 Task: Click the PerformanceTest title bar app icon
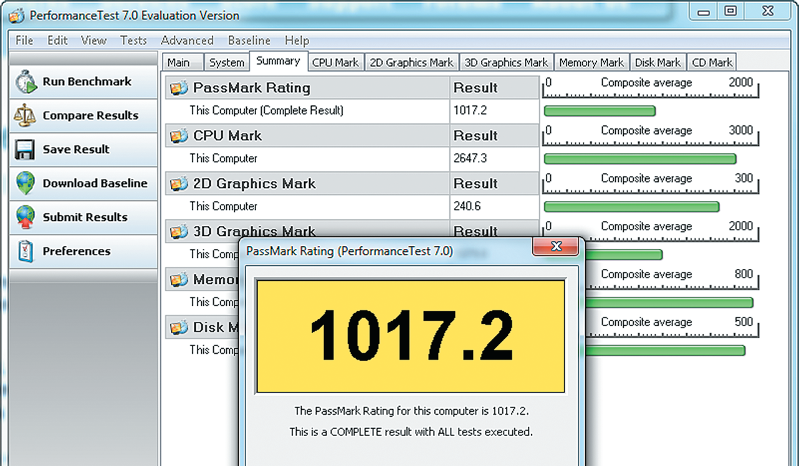click(17, 15)
